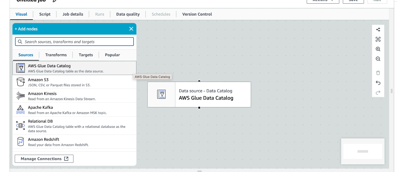Viewport: 397px width, 172px height.
Task: Open the Actions dropdown
Action: [323, 1]
